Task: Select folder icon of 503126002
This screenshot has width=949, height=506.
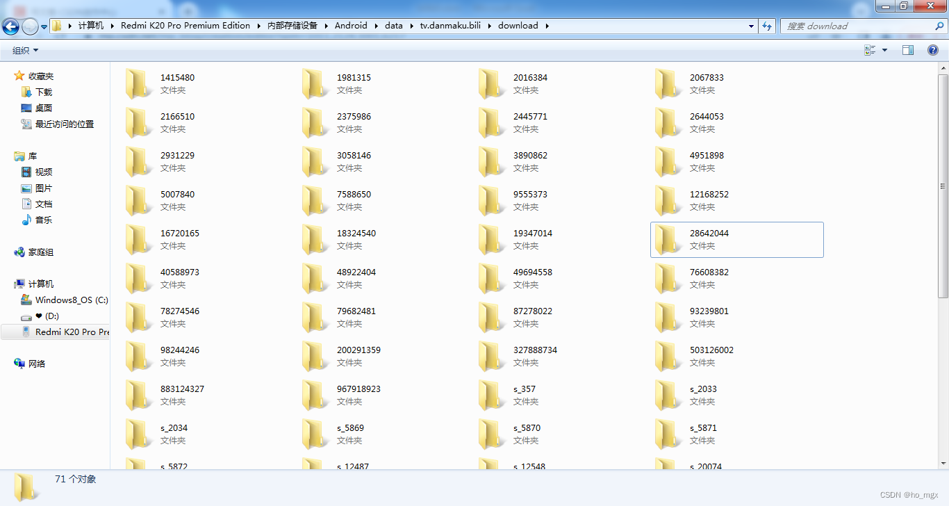Action: [x=668, y=357]
